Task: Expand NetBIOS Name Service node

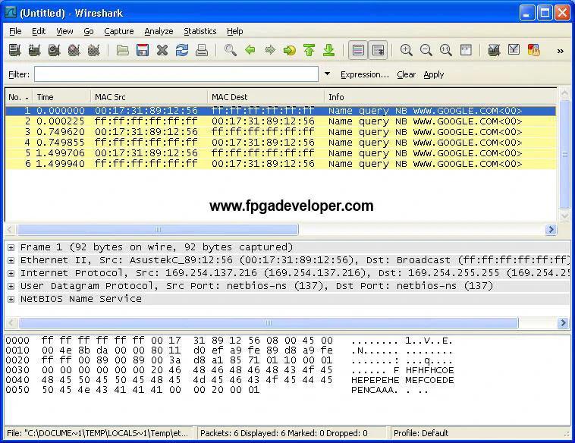Action: pos(11,299)
